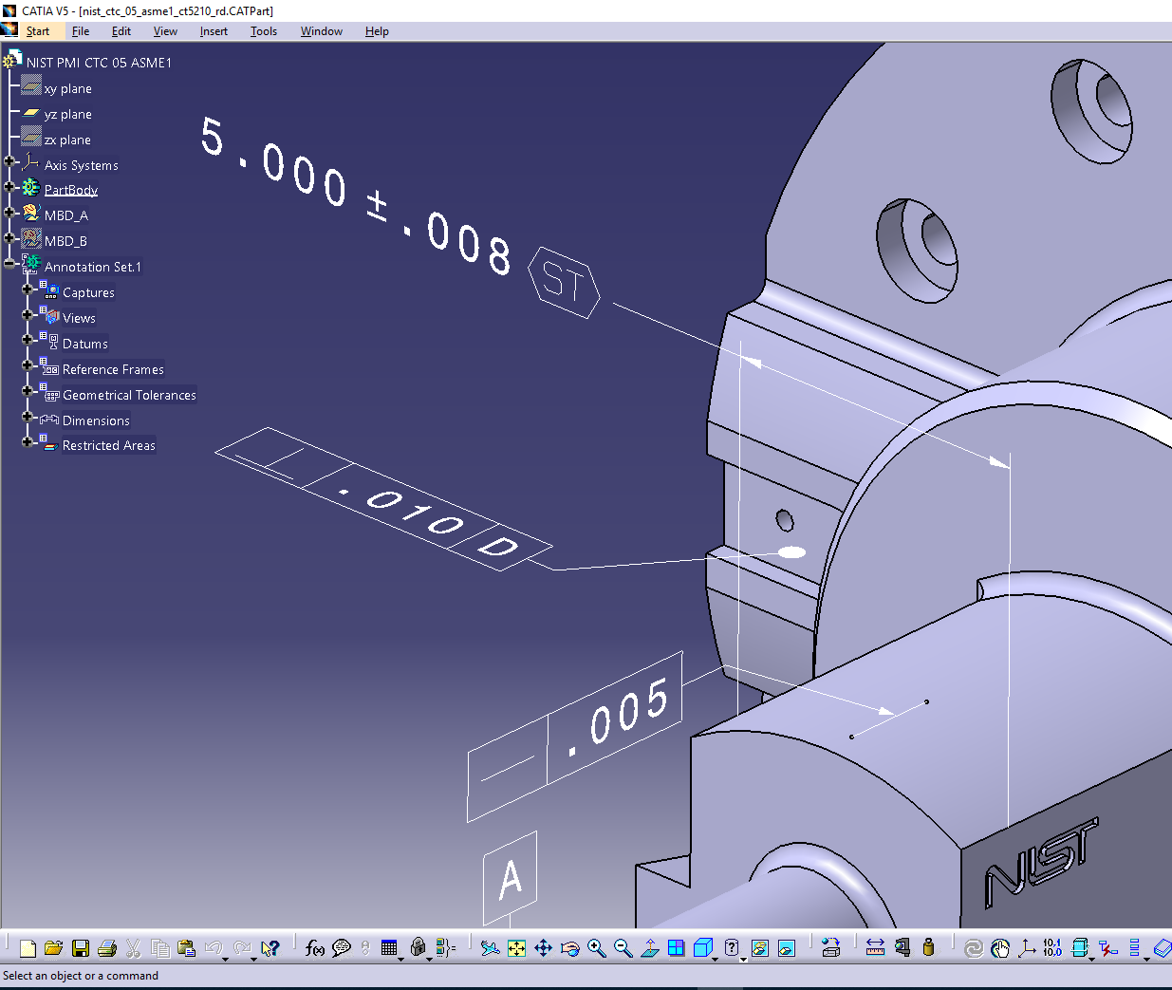The height and width of the screenshot is (990, 1172).
Task: Activate Fly mode airplane icon
Action: pos(490,947)
